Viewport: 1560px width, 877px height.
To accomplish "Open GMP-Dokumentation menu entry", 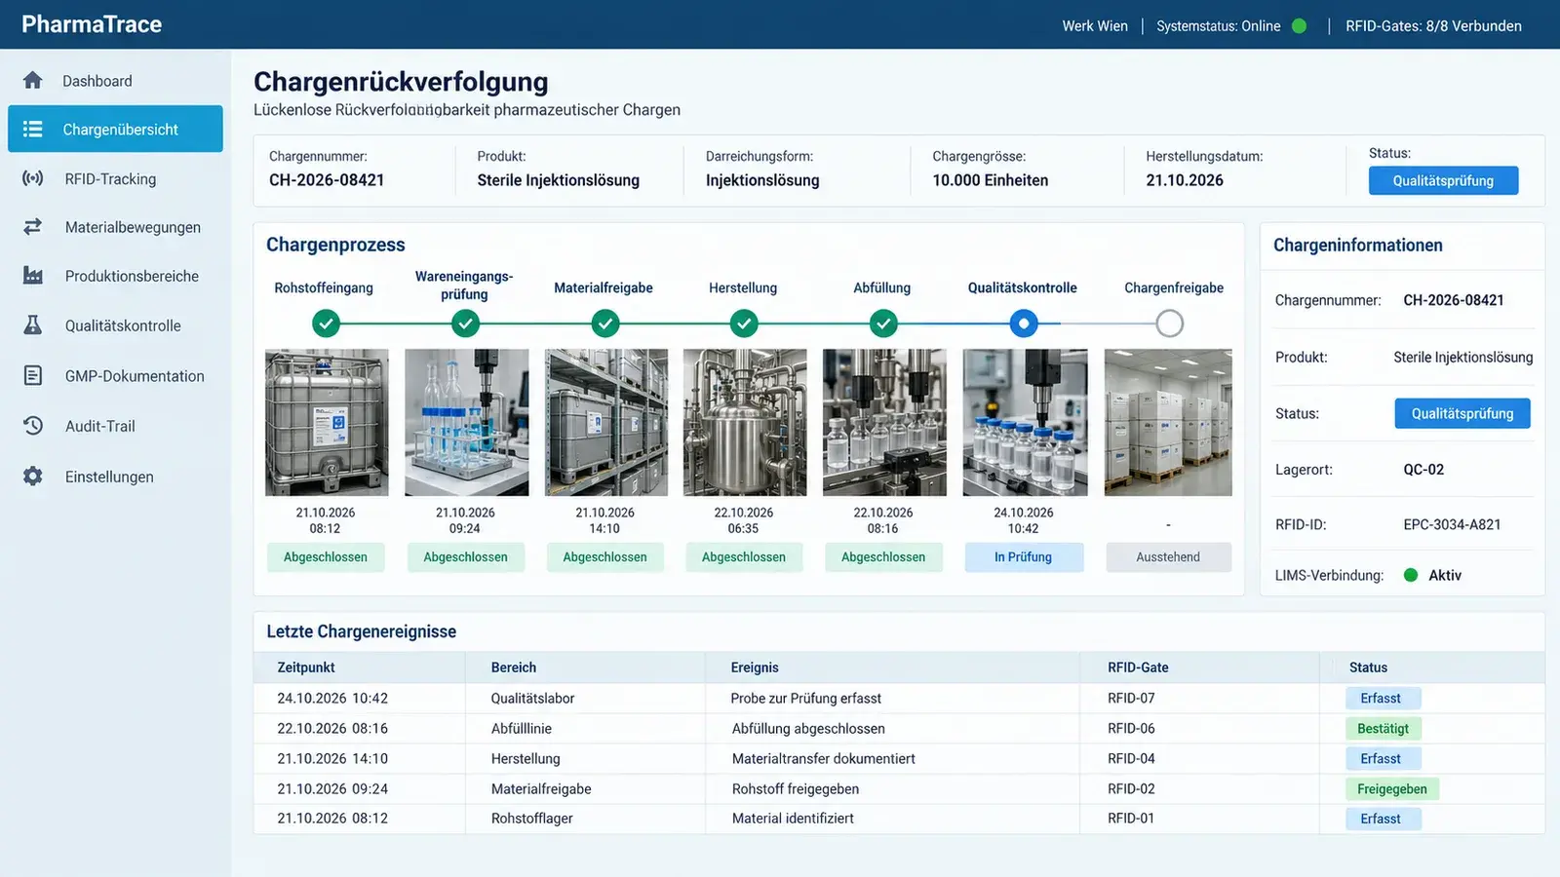I will 115,375.
